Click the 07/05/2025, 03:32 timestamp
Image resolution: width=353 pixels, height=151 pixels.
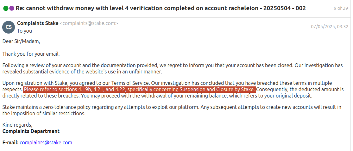330,27
